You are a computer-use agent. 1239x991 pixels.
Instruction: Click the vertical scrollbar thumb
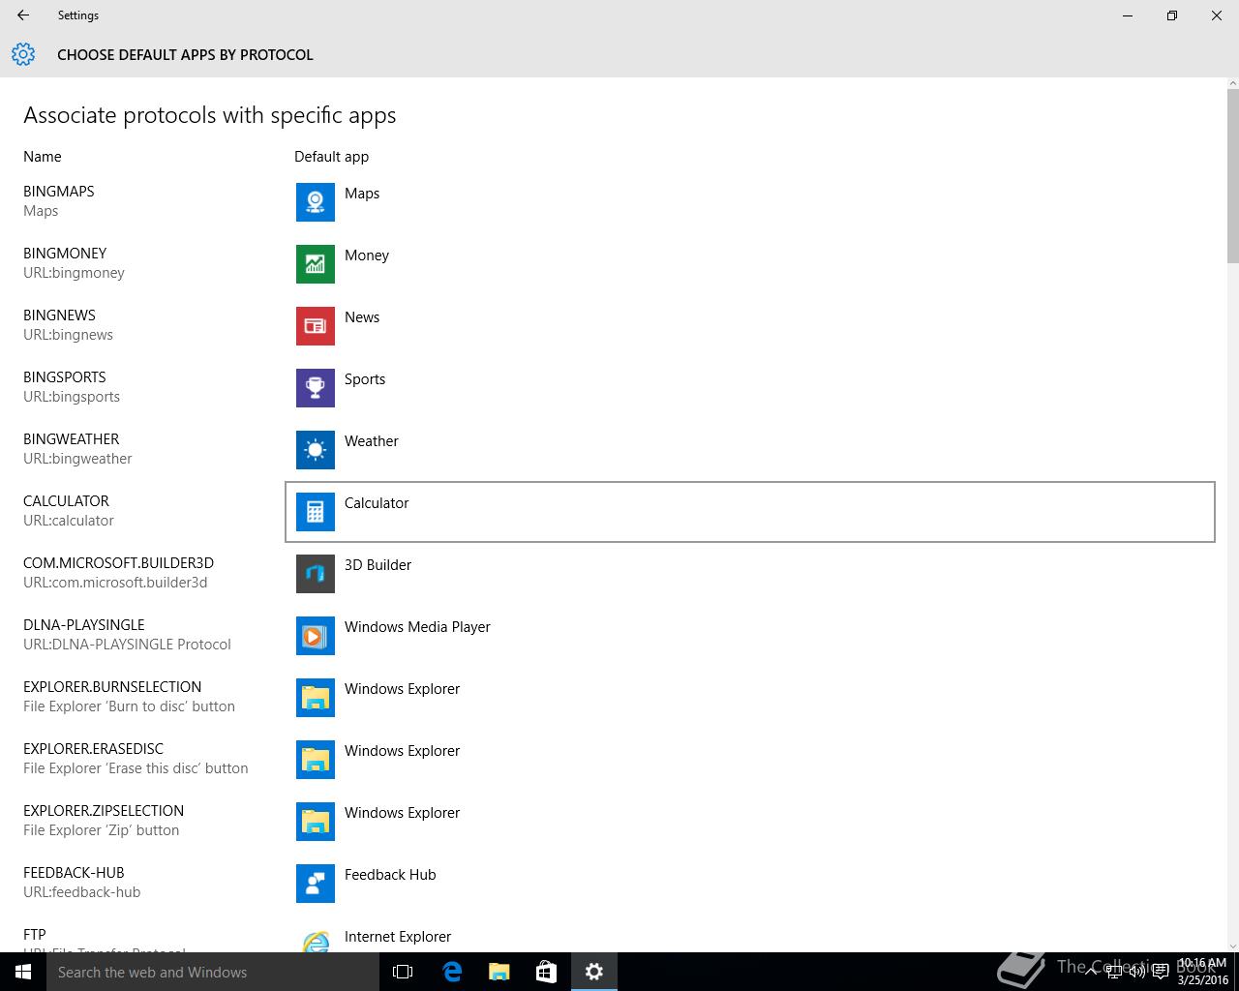coord(1232,175)
